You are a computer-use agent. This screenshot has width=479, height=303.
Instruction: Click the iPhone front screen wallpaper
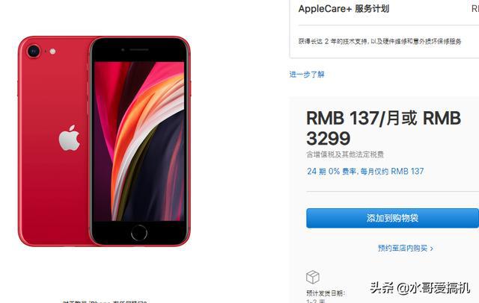coord(139,141)
